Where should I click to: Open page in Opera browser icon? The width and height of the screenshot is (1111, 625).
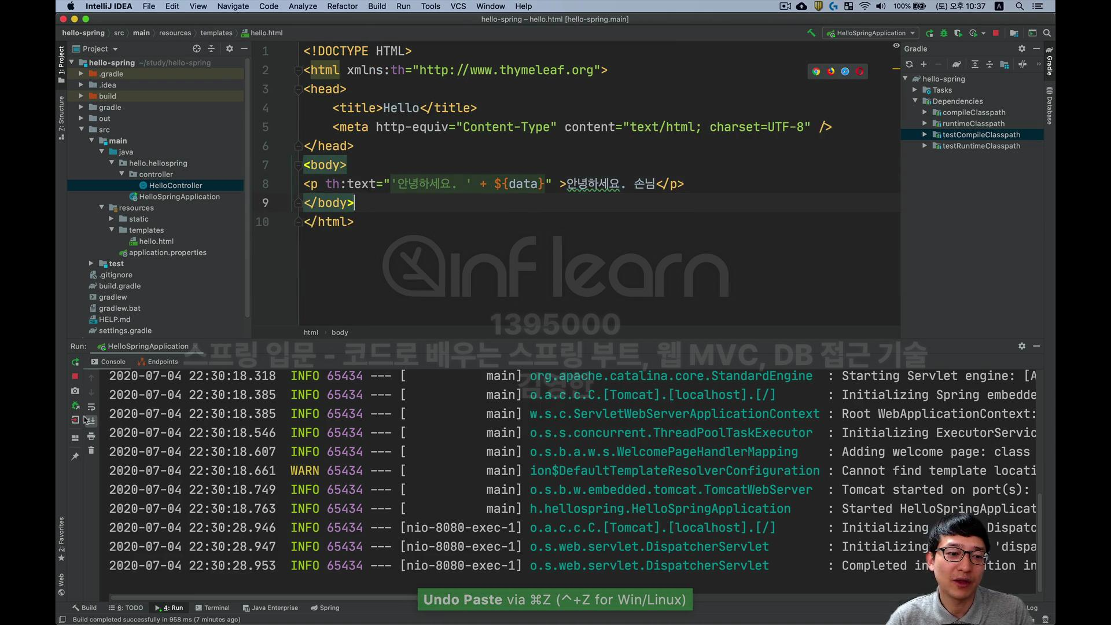[860, 71]
